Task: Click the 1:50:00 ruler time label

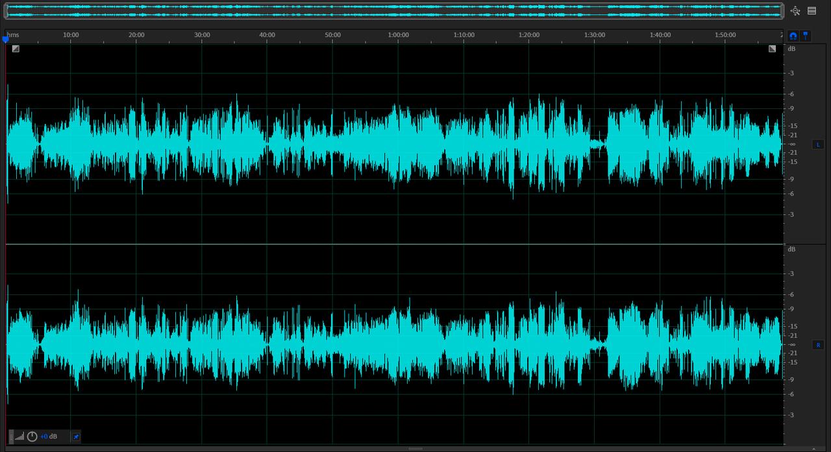Action: (725, 35)
